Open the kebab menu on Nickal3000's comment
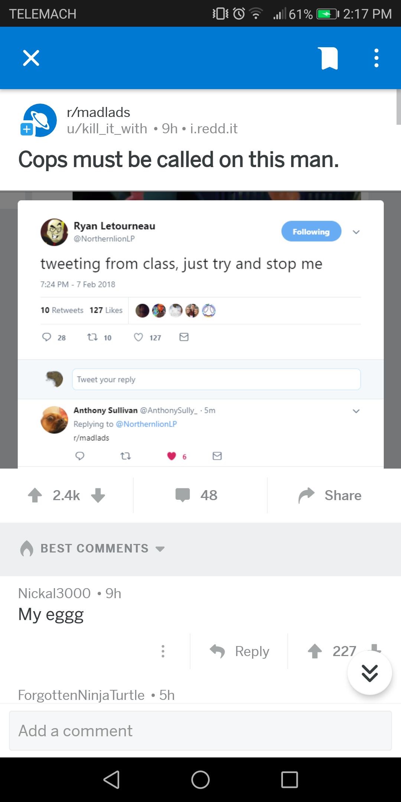 [x=163, y=651]
